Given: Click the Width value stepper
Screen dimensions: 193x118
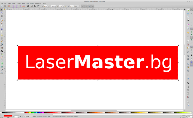Looking at the screenshot, I should (63, 6).
